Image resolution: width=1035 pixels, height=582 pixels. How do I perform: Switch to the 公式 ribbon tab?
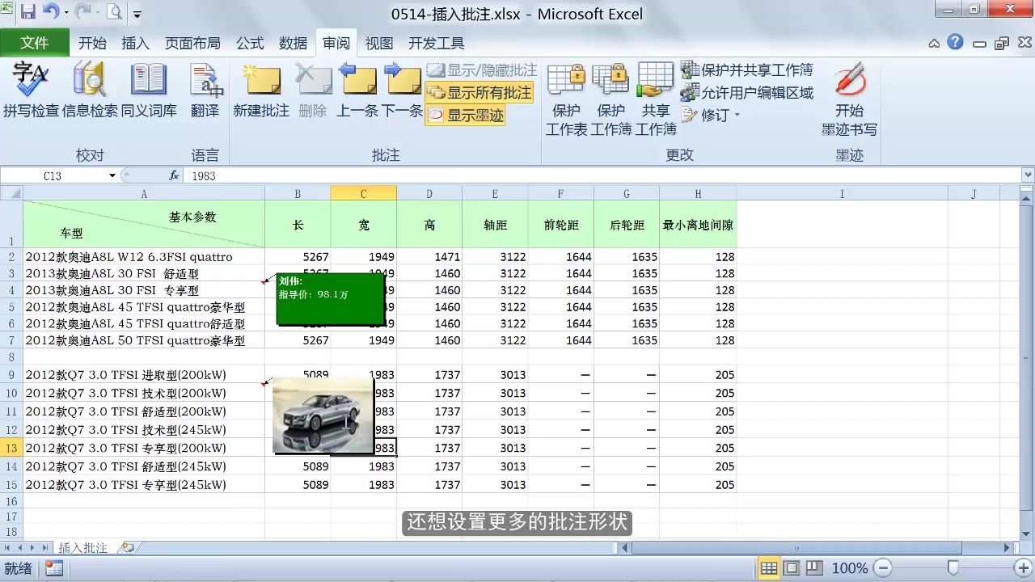coord(250,43)
